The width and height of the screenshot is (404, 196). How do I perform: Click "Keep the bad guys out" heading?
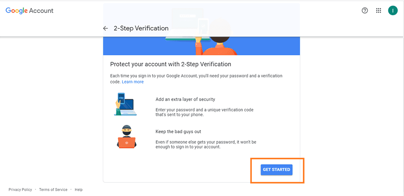(x=178, y=132)
